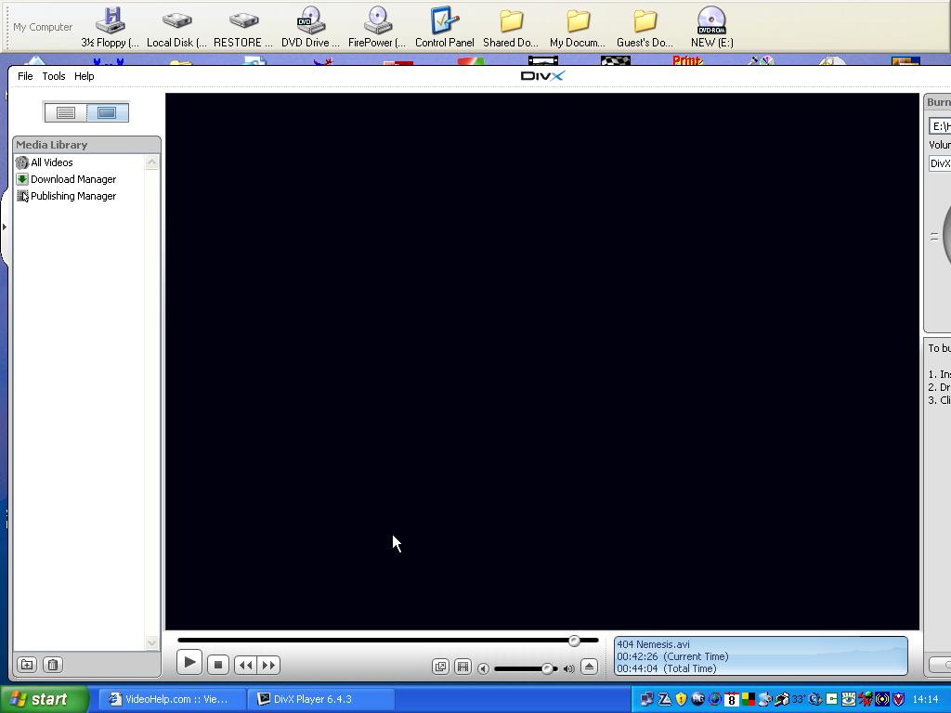Viewport: 951px width, 713px height.
Task: Click the eye icon in system tray
Action: (848, 699)
